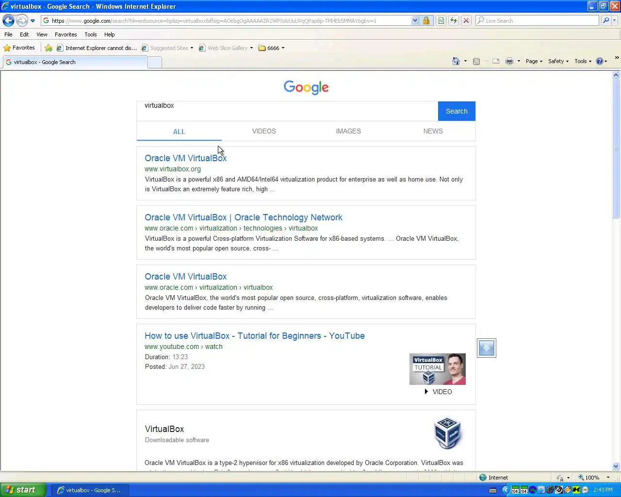Image resolution: width=621 pixels, height=497 pixels.
Task: Open the recent pages dropdown arrow
Action: pos(33,21)
